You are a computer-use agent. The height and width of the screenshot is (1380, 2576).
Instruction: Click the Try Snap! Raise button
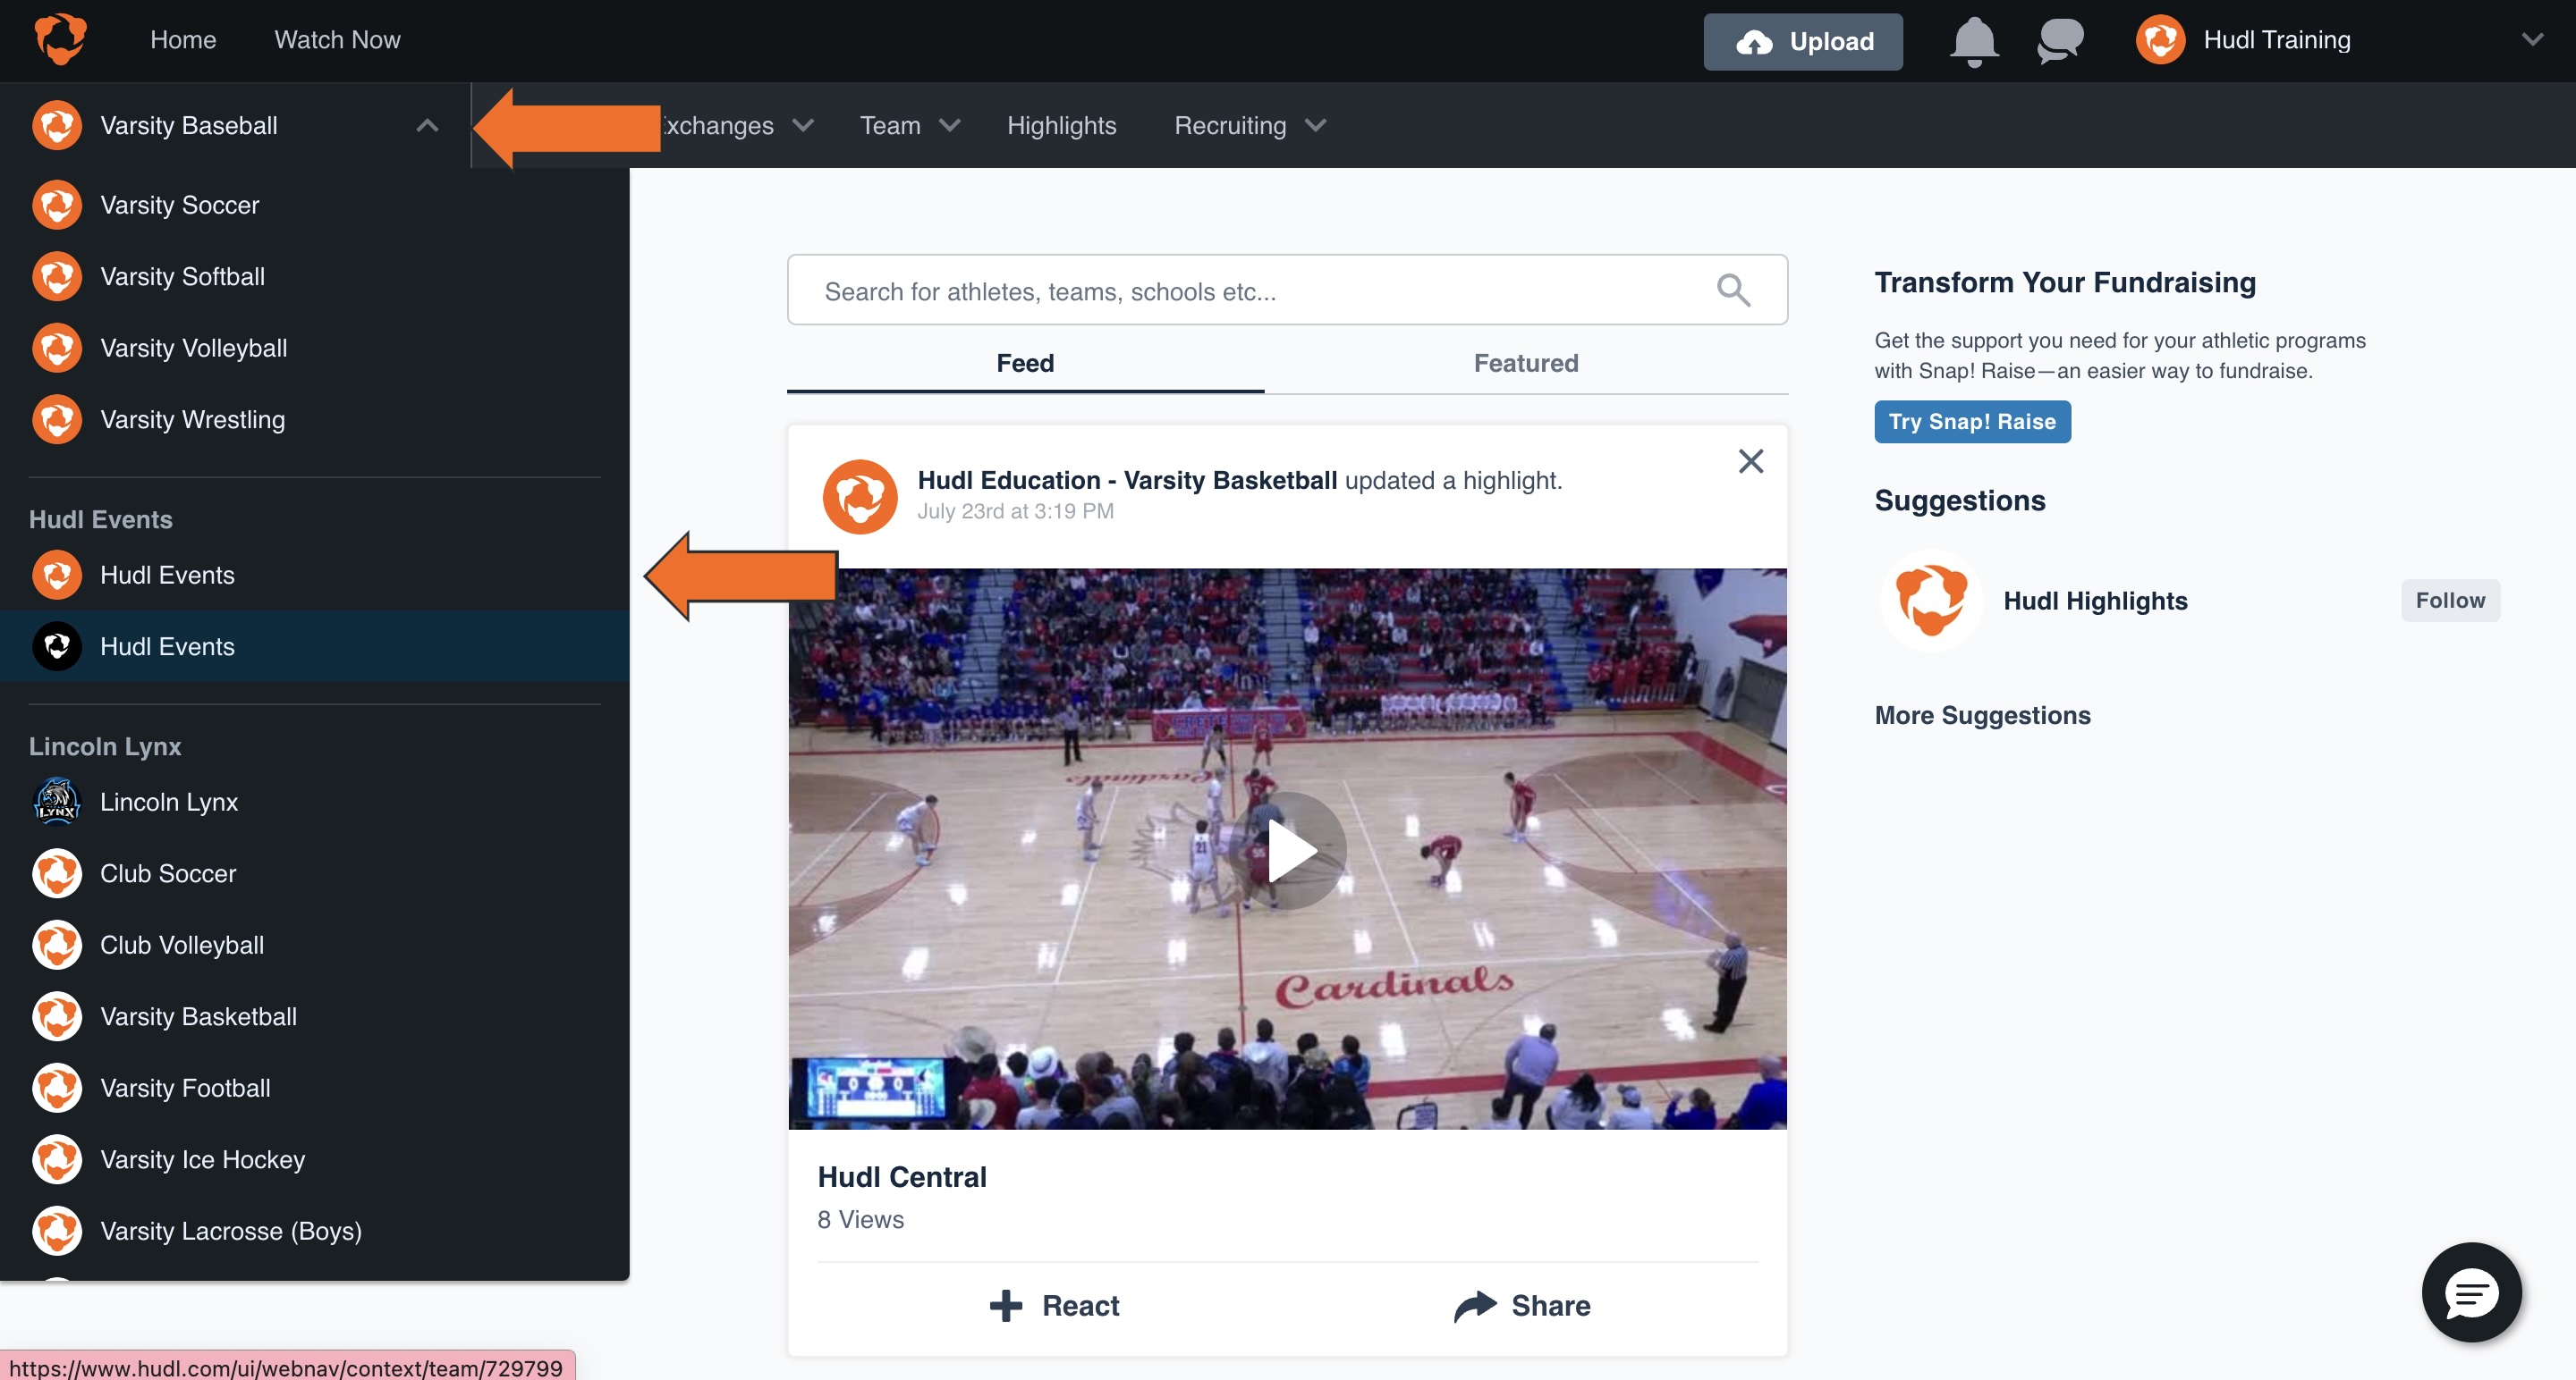tap(1972, 422)
